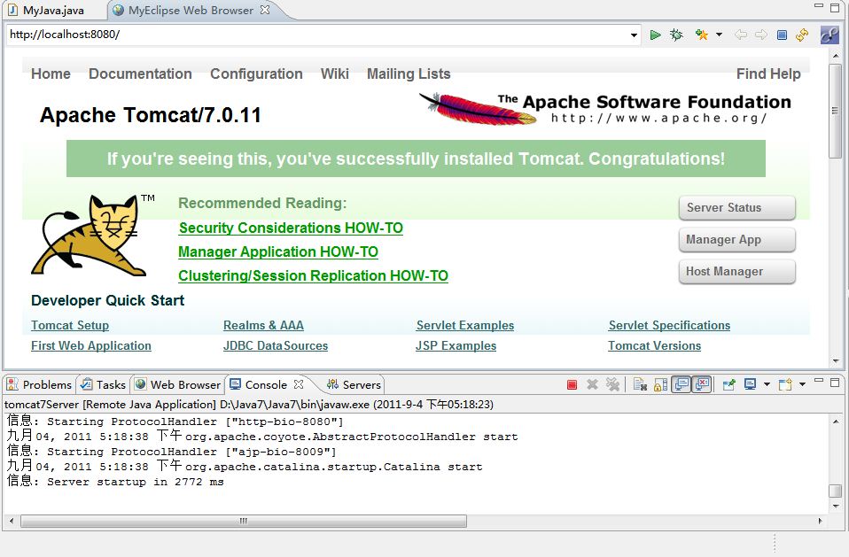Open Manager Application HOW-TO link

click(x=278, y=252)
